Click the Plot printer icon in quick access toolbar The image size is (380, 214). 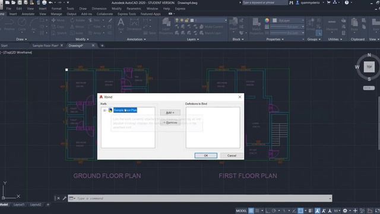pyautogui.click(x=44, y=2)
